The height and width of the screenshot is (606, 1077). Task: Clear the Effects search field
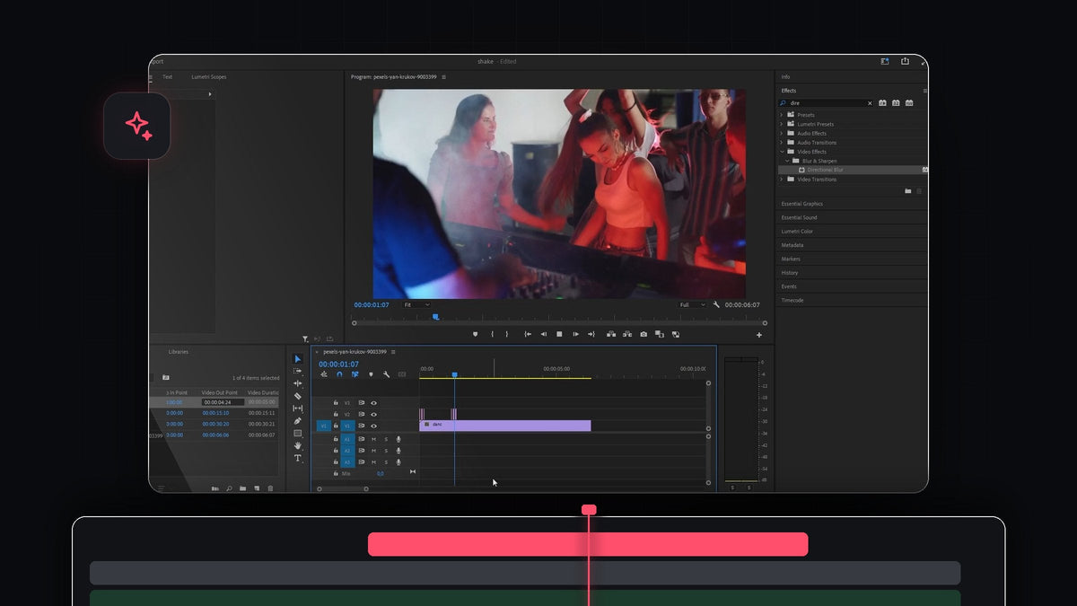[869, 103]
